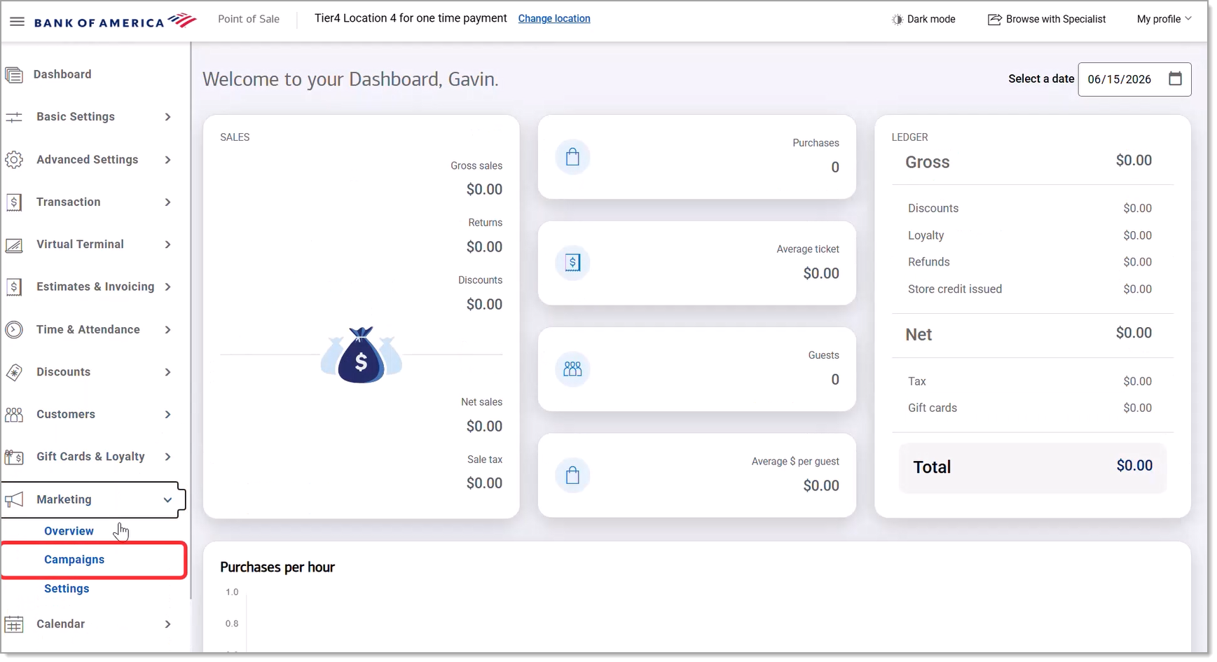Select the Transaction menu label
The height and width of the screenshot is (662, 1217).
[x=69, y=202]
